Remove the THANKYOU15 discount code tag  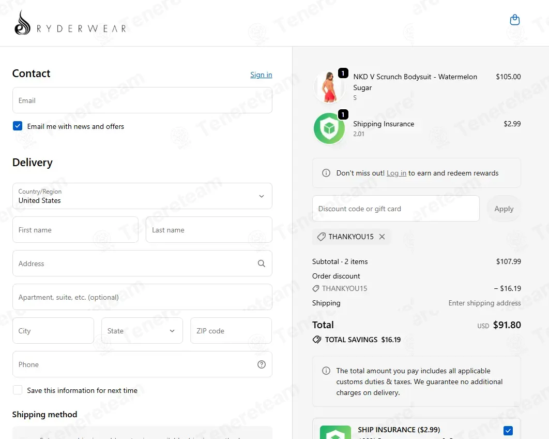(x=382, y=237)
